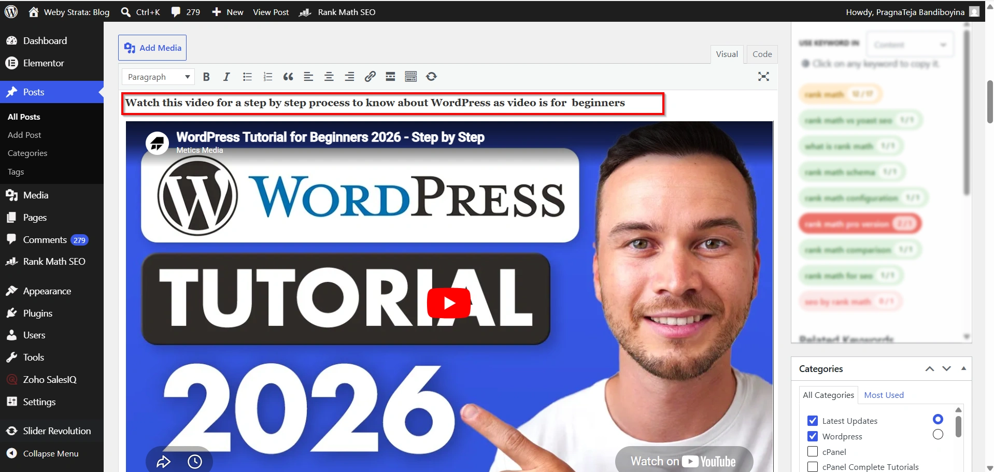
Task: Move the Categories panel up
Action: [930, 369]
